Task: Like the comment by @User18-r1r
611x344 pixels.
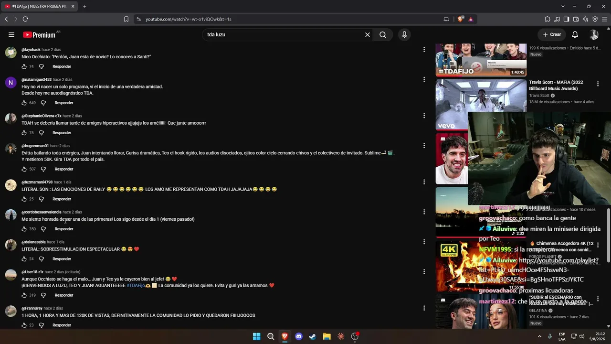Action: point(24,295)
